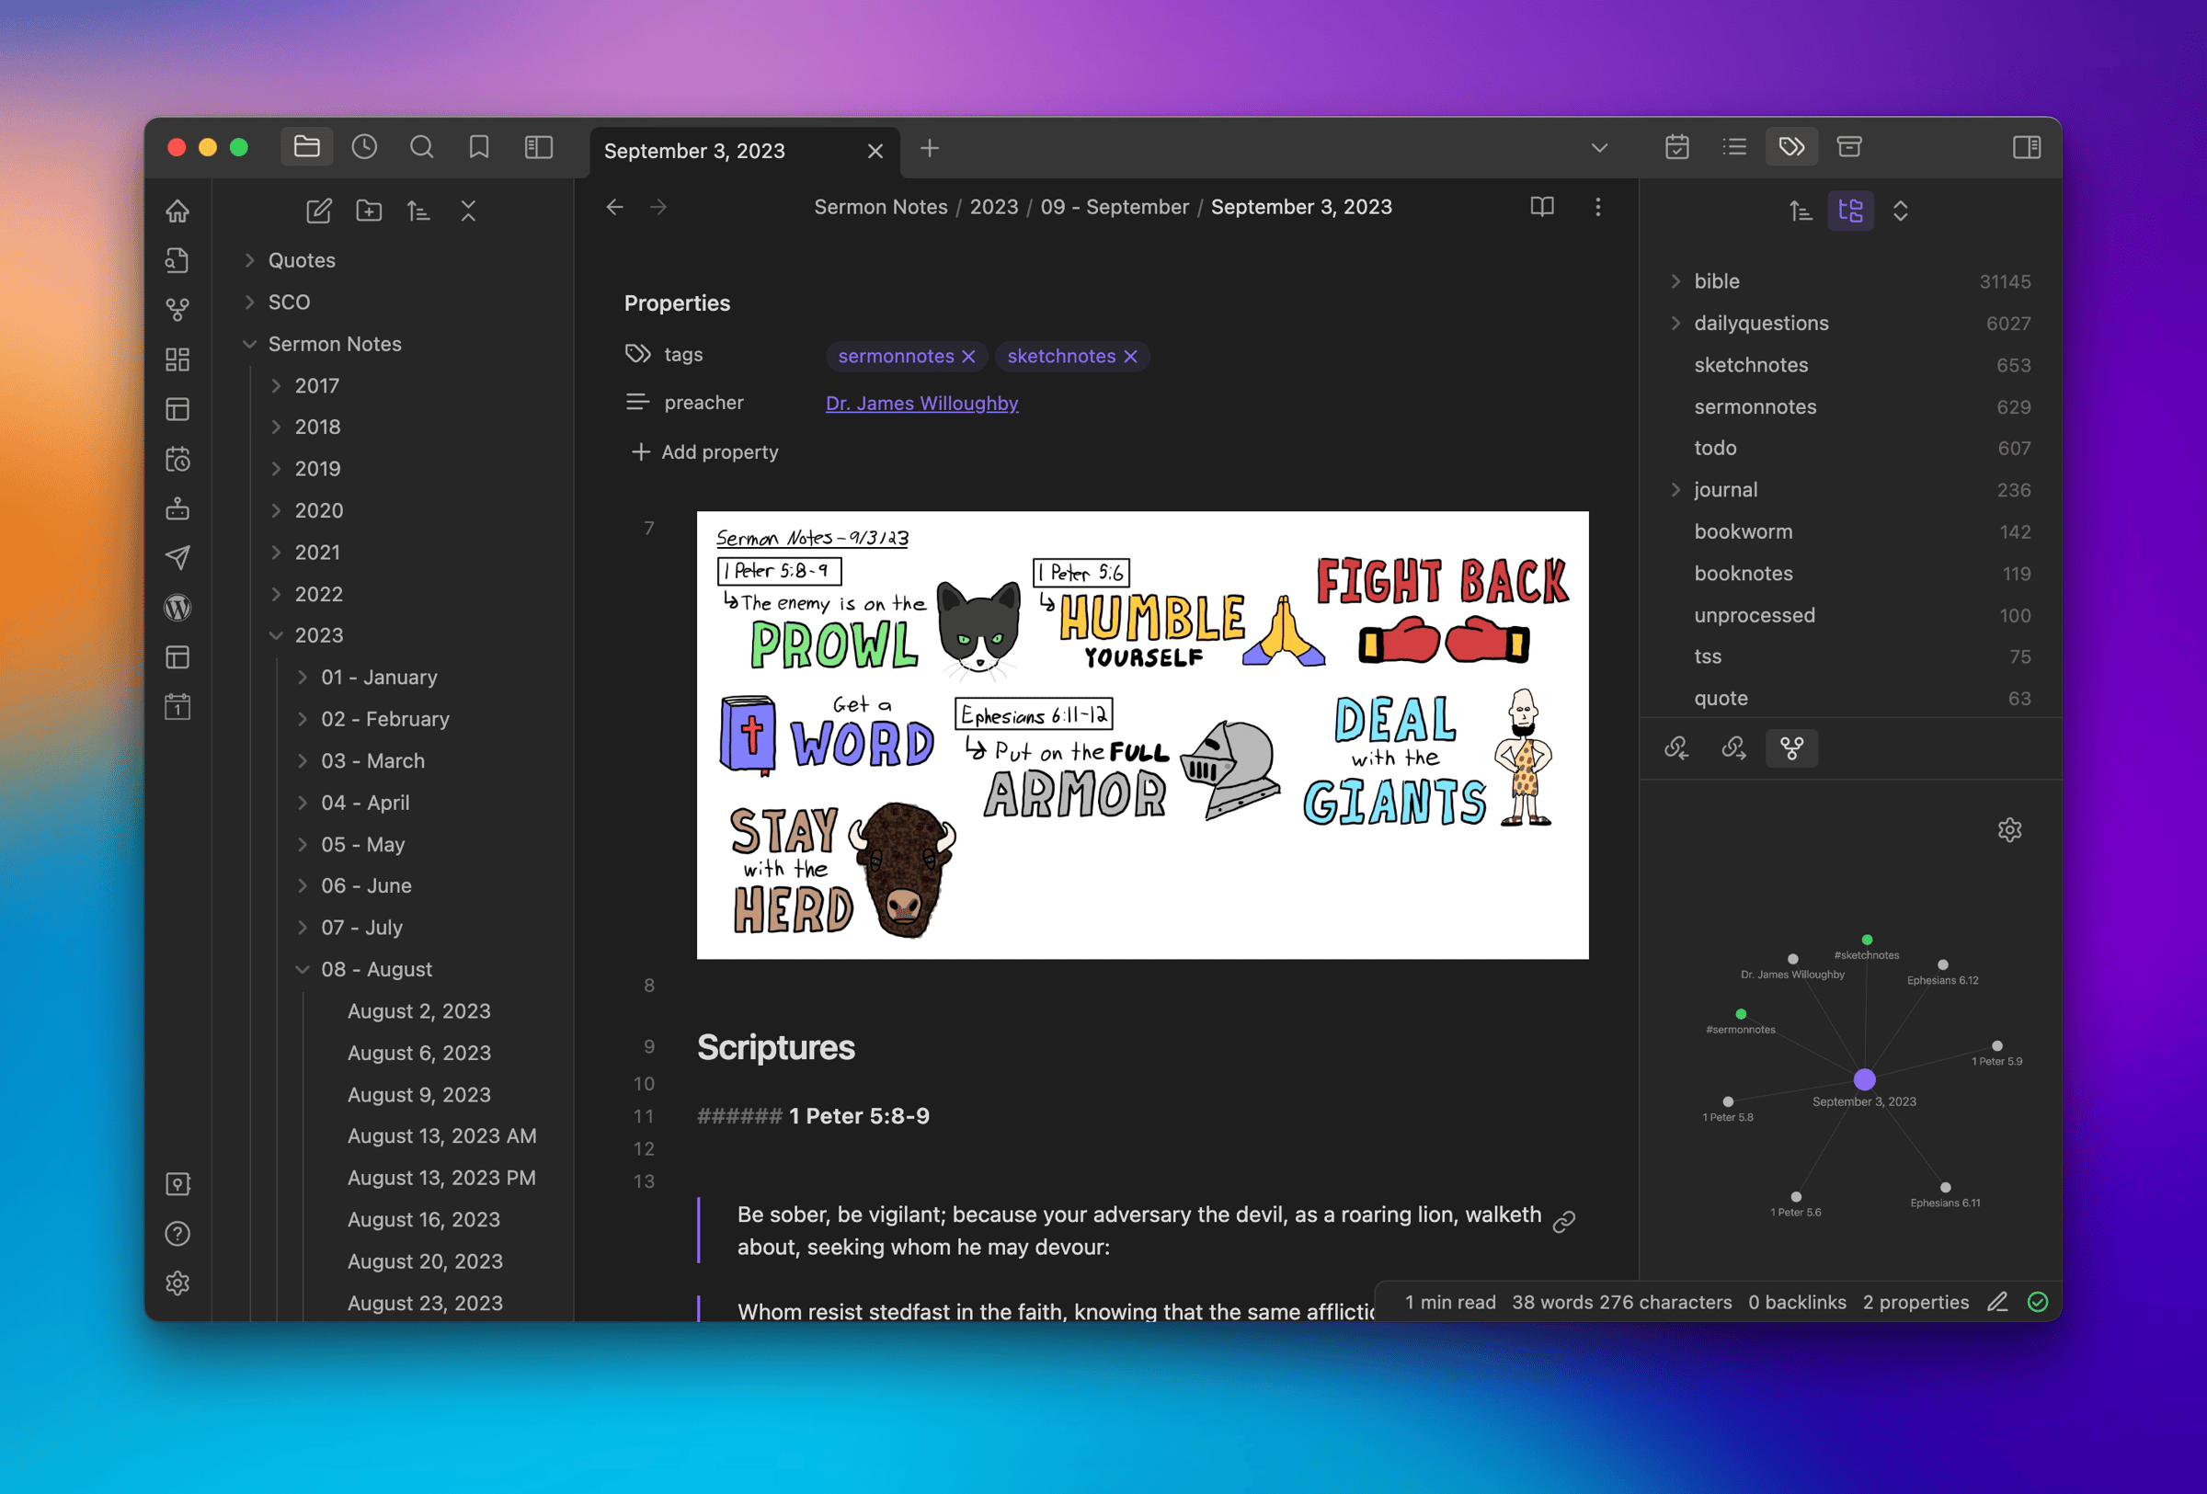2207x1494 pixels.
Task: Open settings gear at bottom left
Action: click(x=177, y=1283)
